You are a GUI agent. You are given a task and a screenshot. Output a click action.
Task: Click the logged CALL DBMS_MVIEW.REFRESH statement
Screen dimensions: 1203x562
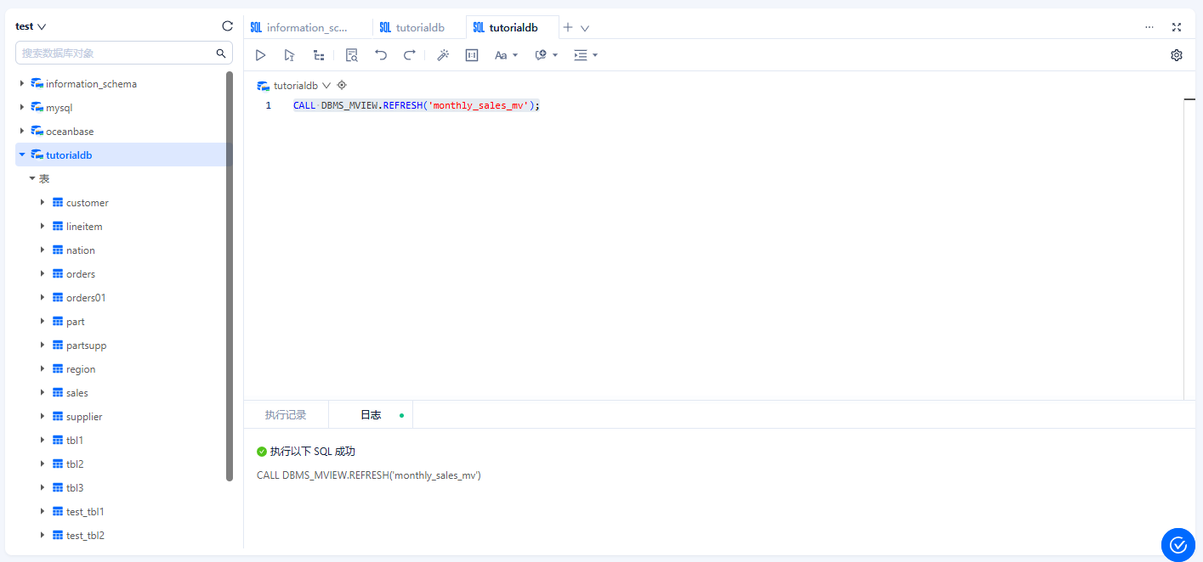[369, 475]
